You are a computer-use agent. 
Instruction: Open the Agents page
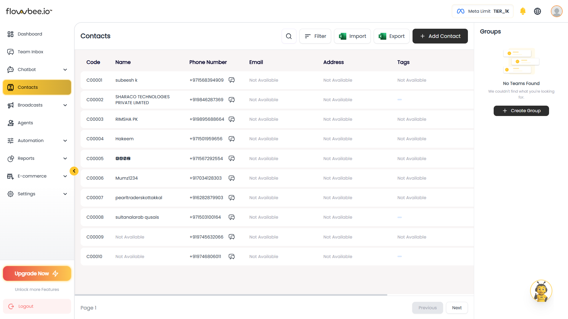pos(37,123)
